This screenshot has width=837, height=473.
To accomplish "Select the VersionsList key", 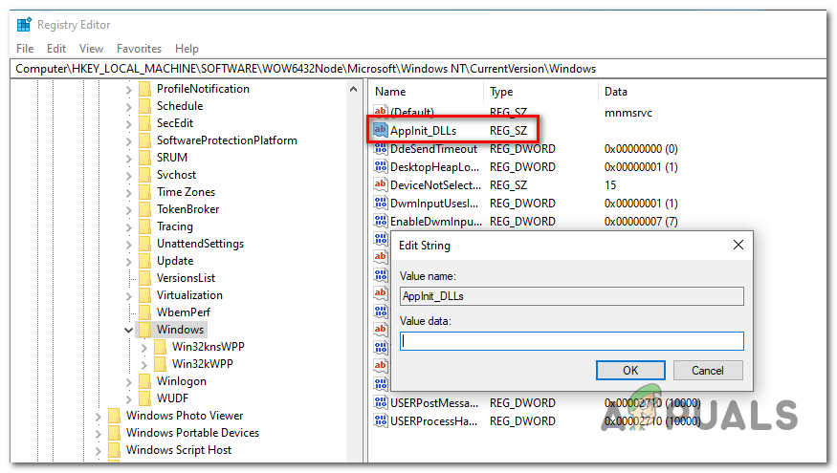I will 186,278.
